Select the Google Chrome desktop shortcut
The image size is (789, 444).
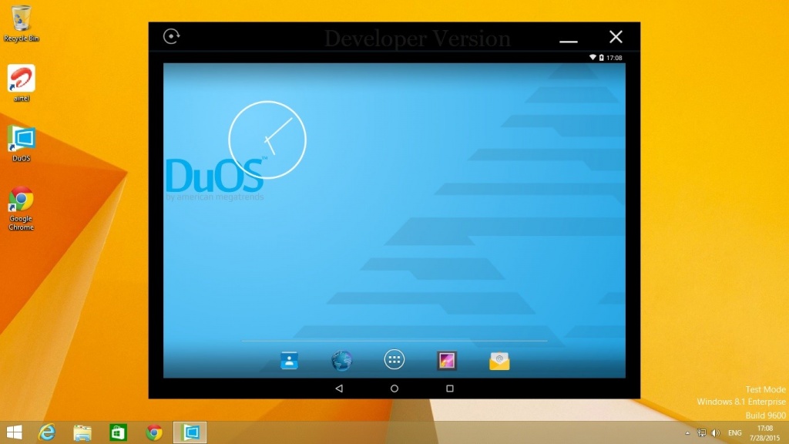point(21,208)
